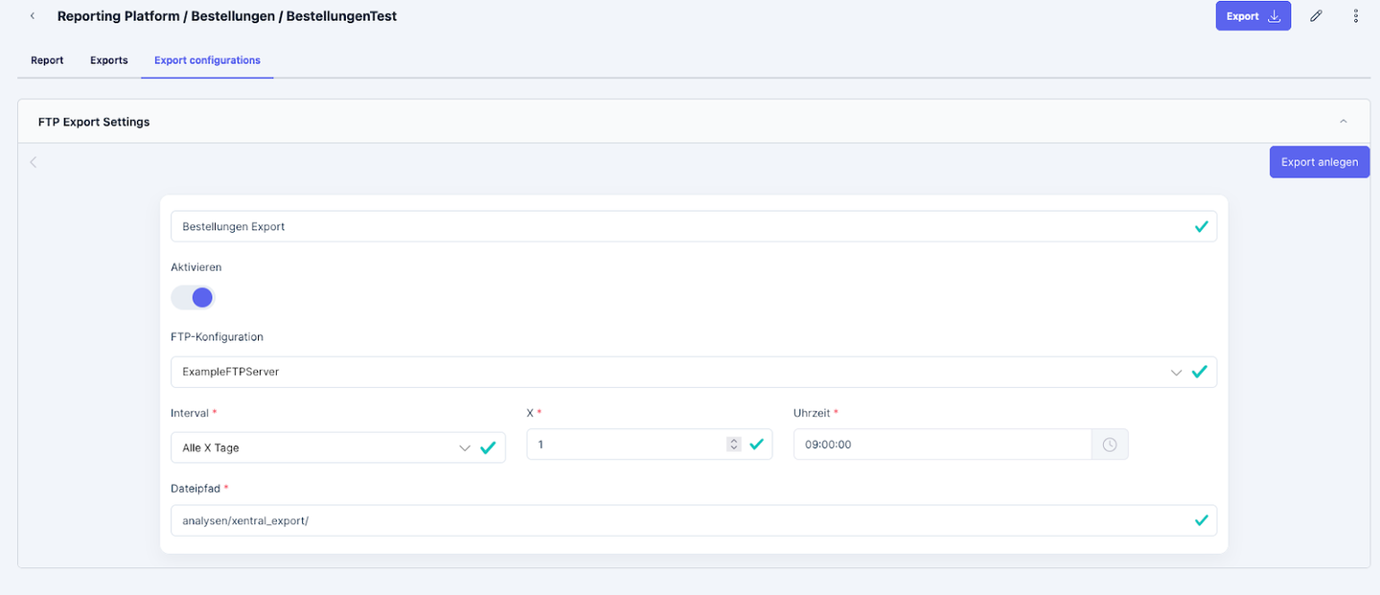Click the green checkmark in Bestellungen Export field
1380x595 pixels.
[x=1201, y=227]
